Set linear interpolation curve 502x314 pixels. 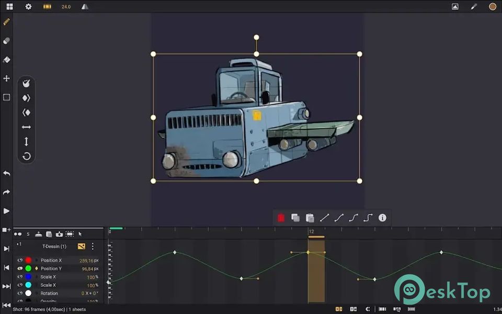[324, 218]
